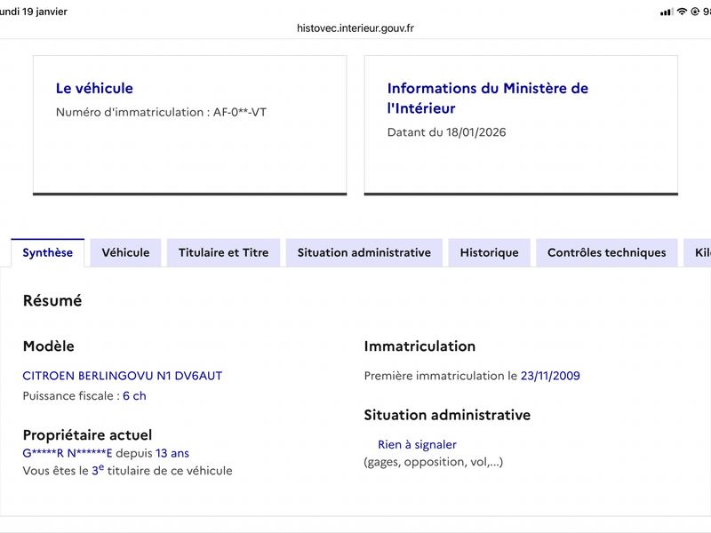
Task: Open the Véhicule tab
Action: pos(125,253)
